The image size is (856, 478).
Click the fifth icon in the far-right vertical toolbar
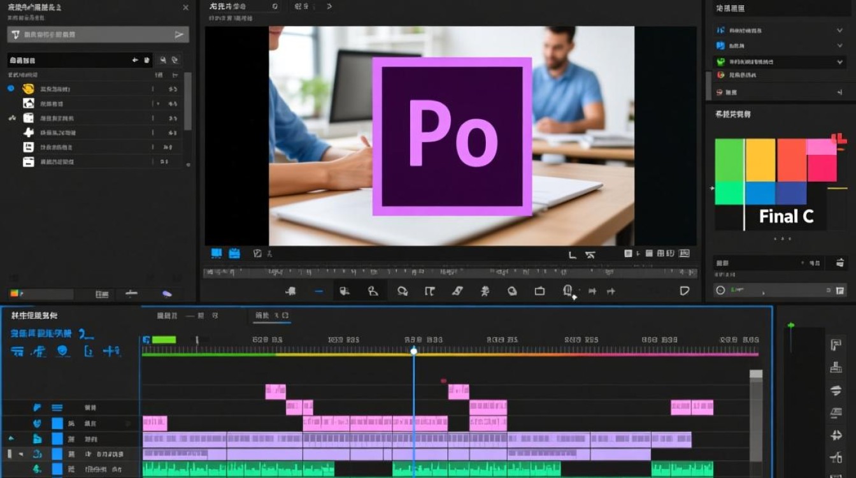click(x=836, y=435)
